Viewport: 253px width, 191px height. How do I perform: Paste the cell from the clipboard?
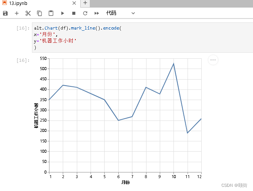tap(51, 13)
